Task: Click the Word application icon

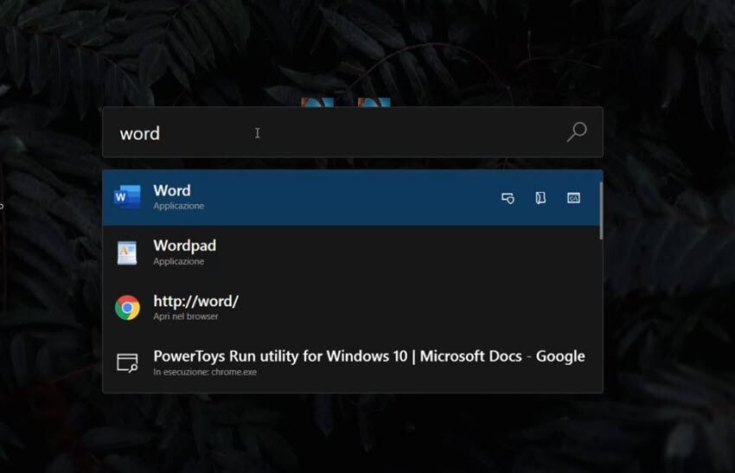Action: (127, 197)
